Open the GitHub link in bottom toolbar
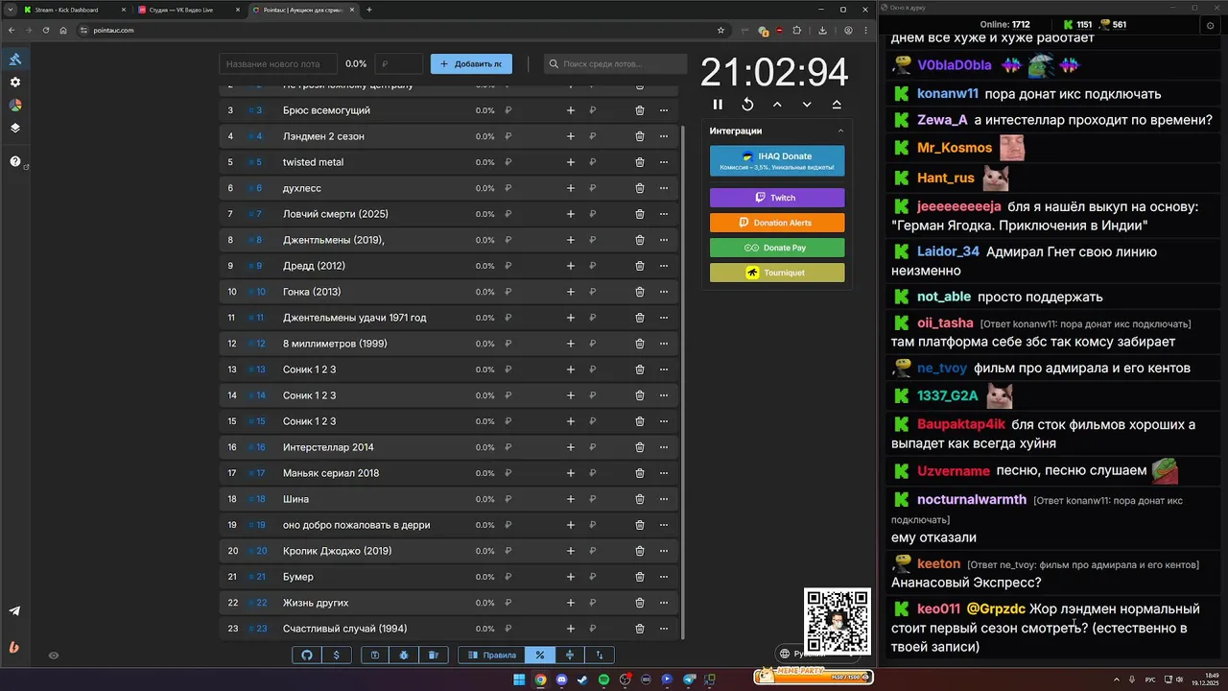The height and width of the screenshot is (691, 1228). pyautogui.click(x=307, y=655)
